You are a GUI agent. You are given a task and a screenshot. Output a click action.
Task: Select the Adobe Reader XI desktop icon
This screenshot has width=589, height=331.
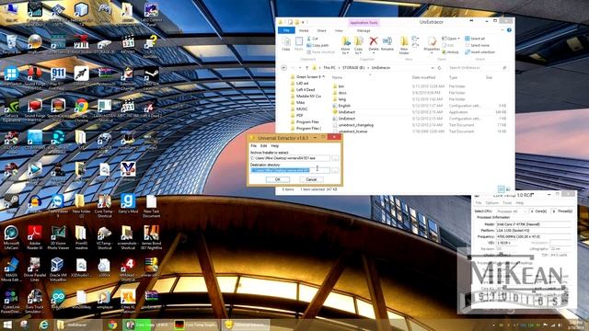35,238
